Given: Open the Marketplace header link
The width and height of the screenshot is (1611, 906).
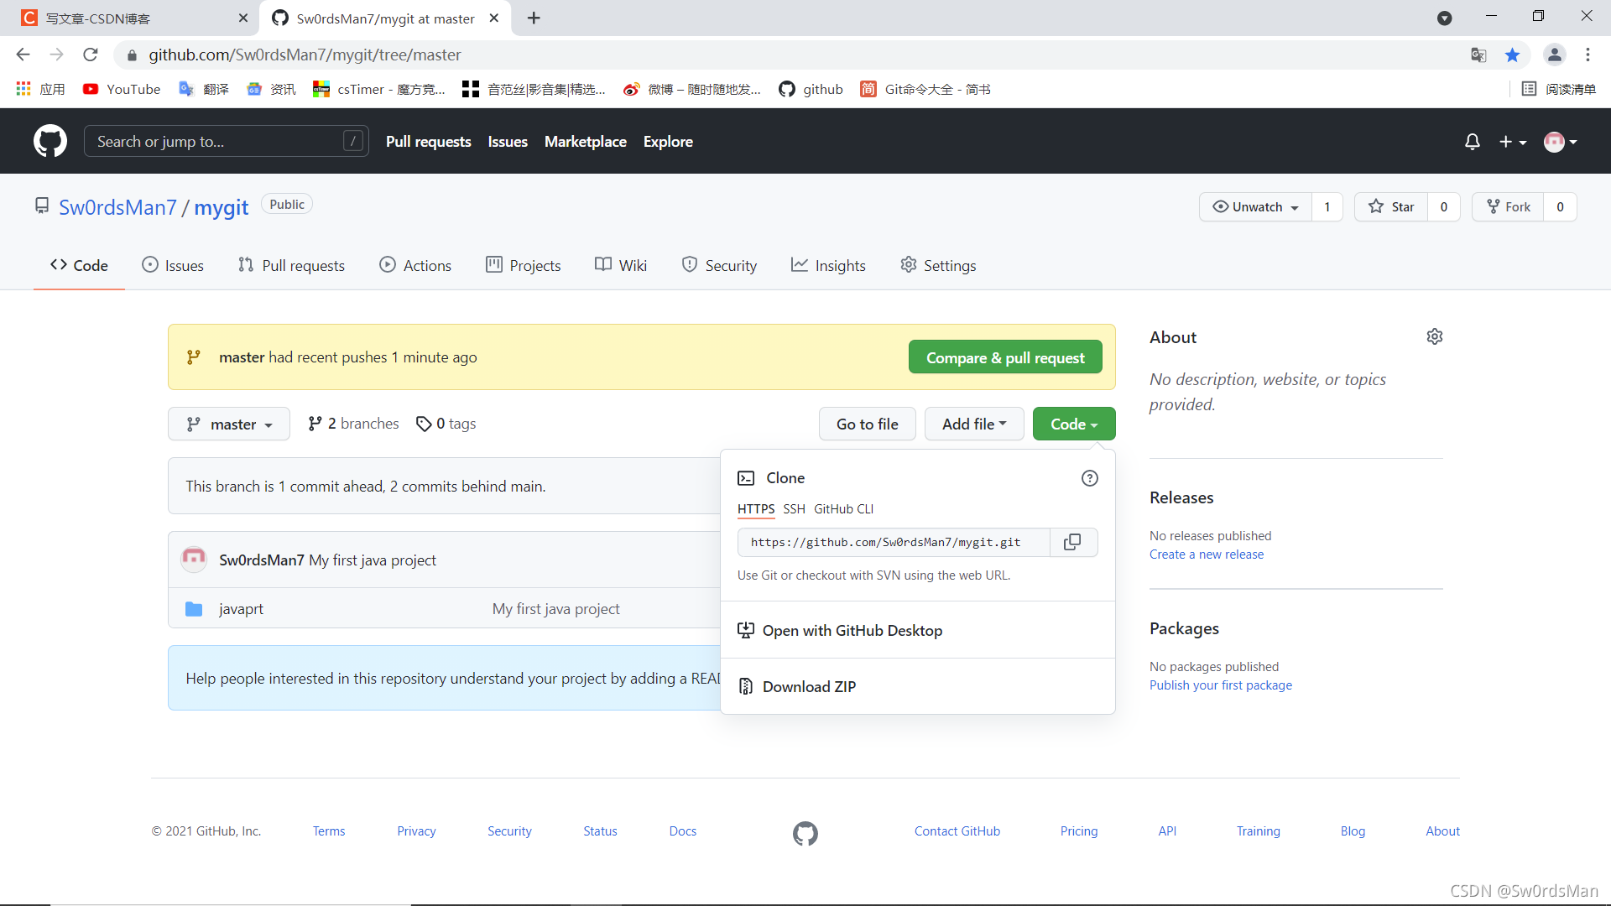Looking at the screenshot, I should click(x=585, y=142).
